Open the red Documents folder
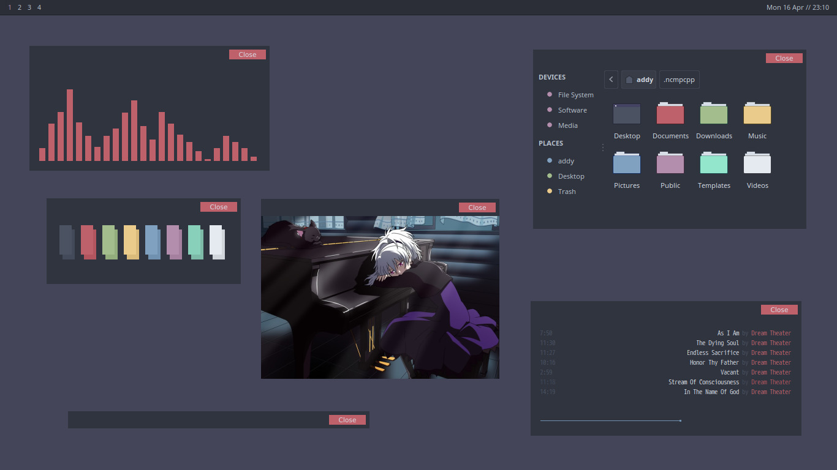The height and width of the screenshot is (470, 837). point(670,114)
